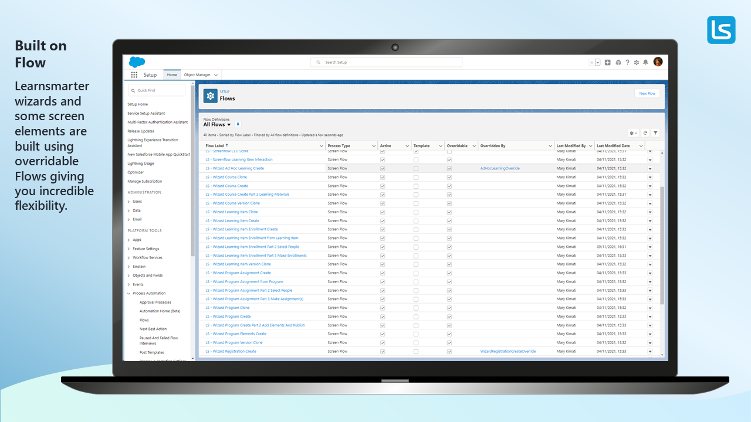Toggle Active checkbox for Wizard Course Clone
The height and width of the screenshot is (422, 751).
tap(383, 177)
